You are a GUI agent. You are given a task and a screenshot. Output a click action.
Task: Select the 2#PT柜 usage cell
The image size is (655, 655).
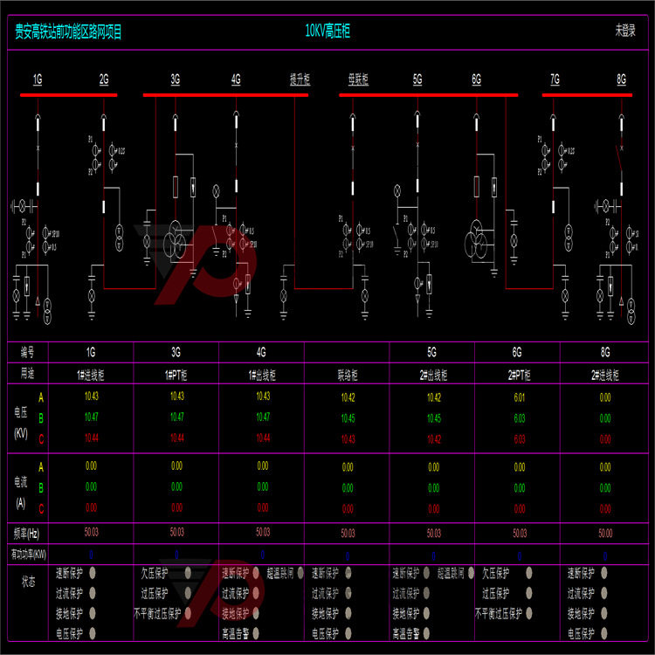click(x=519, y=375)
